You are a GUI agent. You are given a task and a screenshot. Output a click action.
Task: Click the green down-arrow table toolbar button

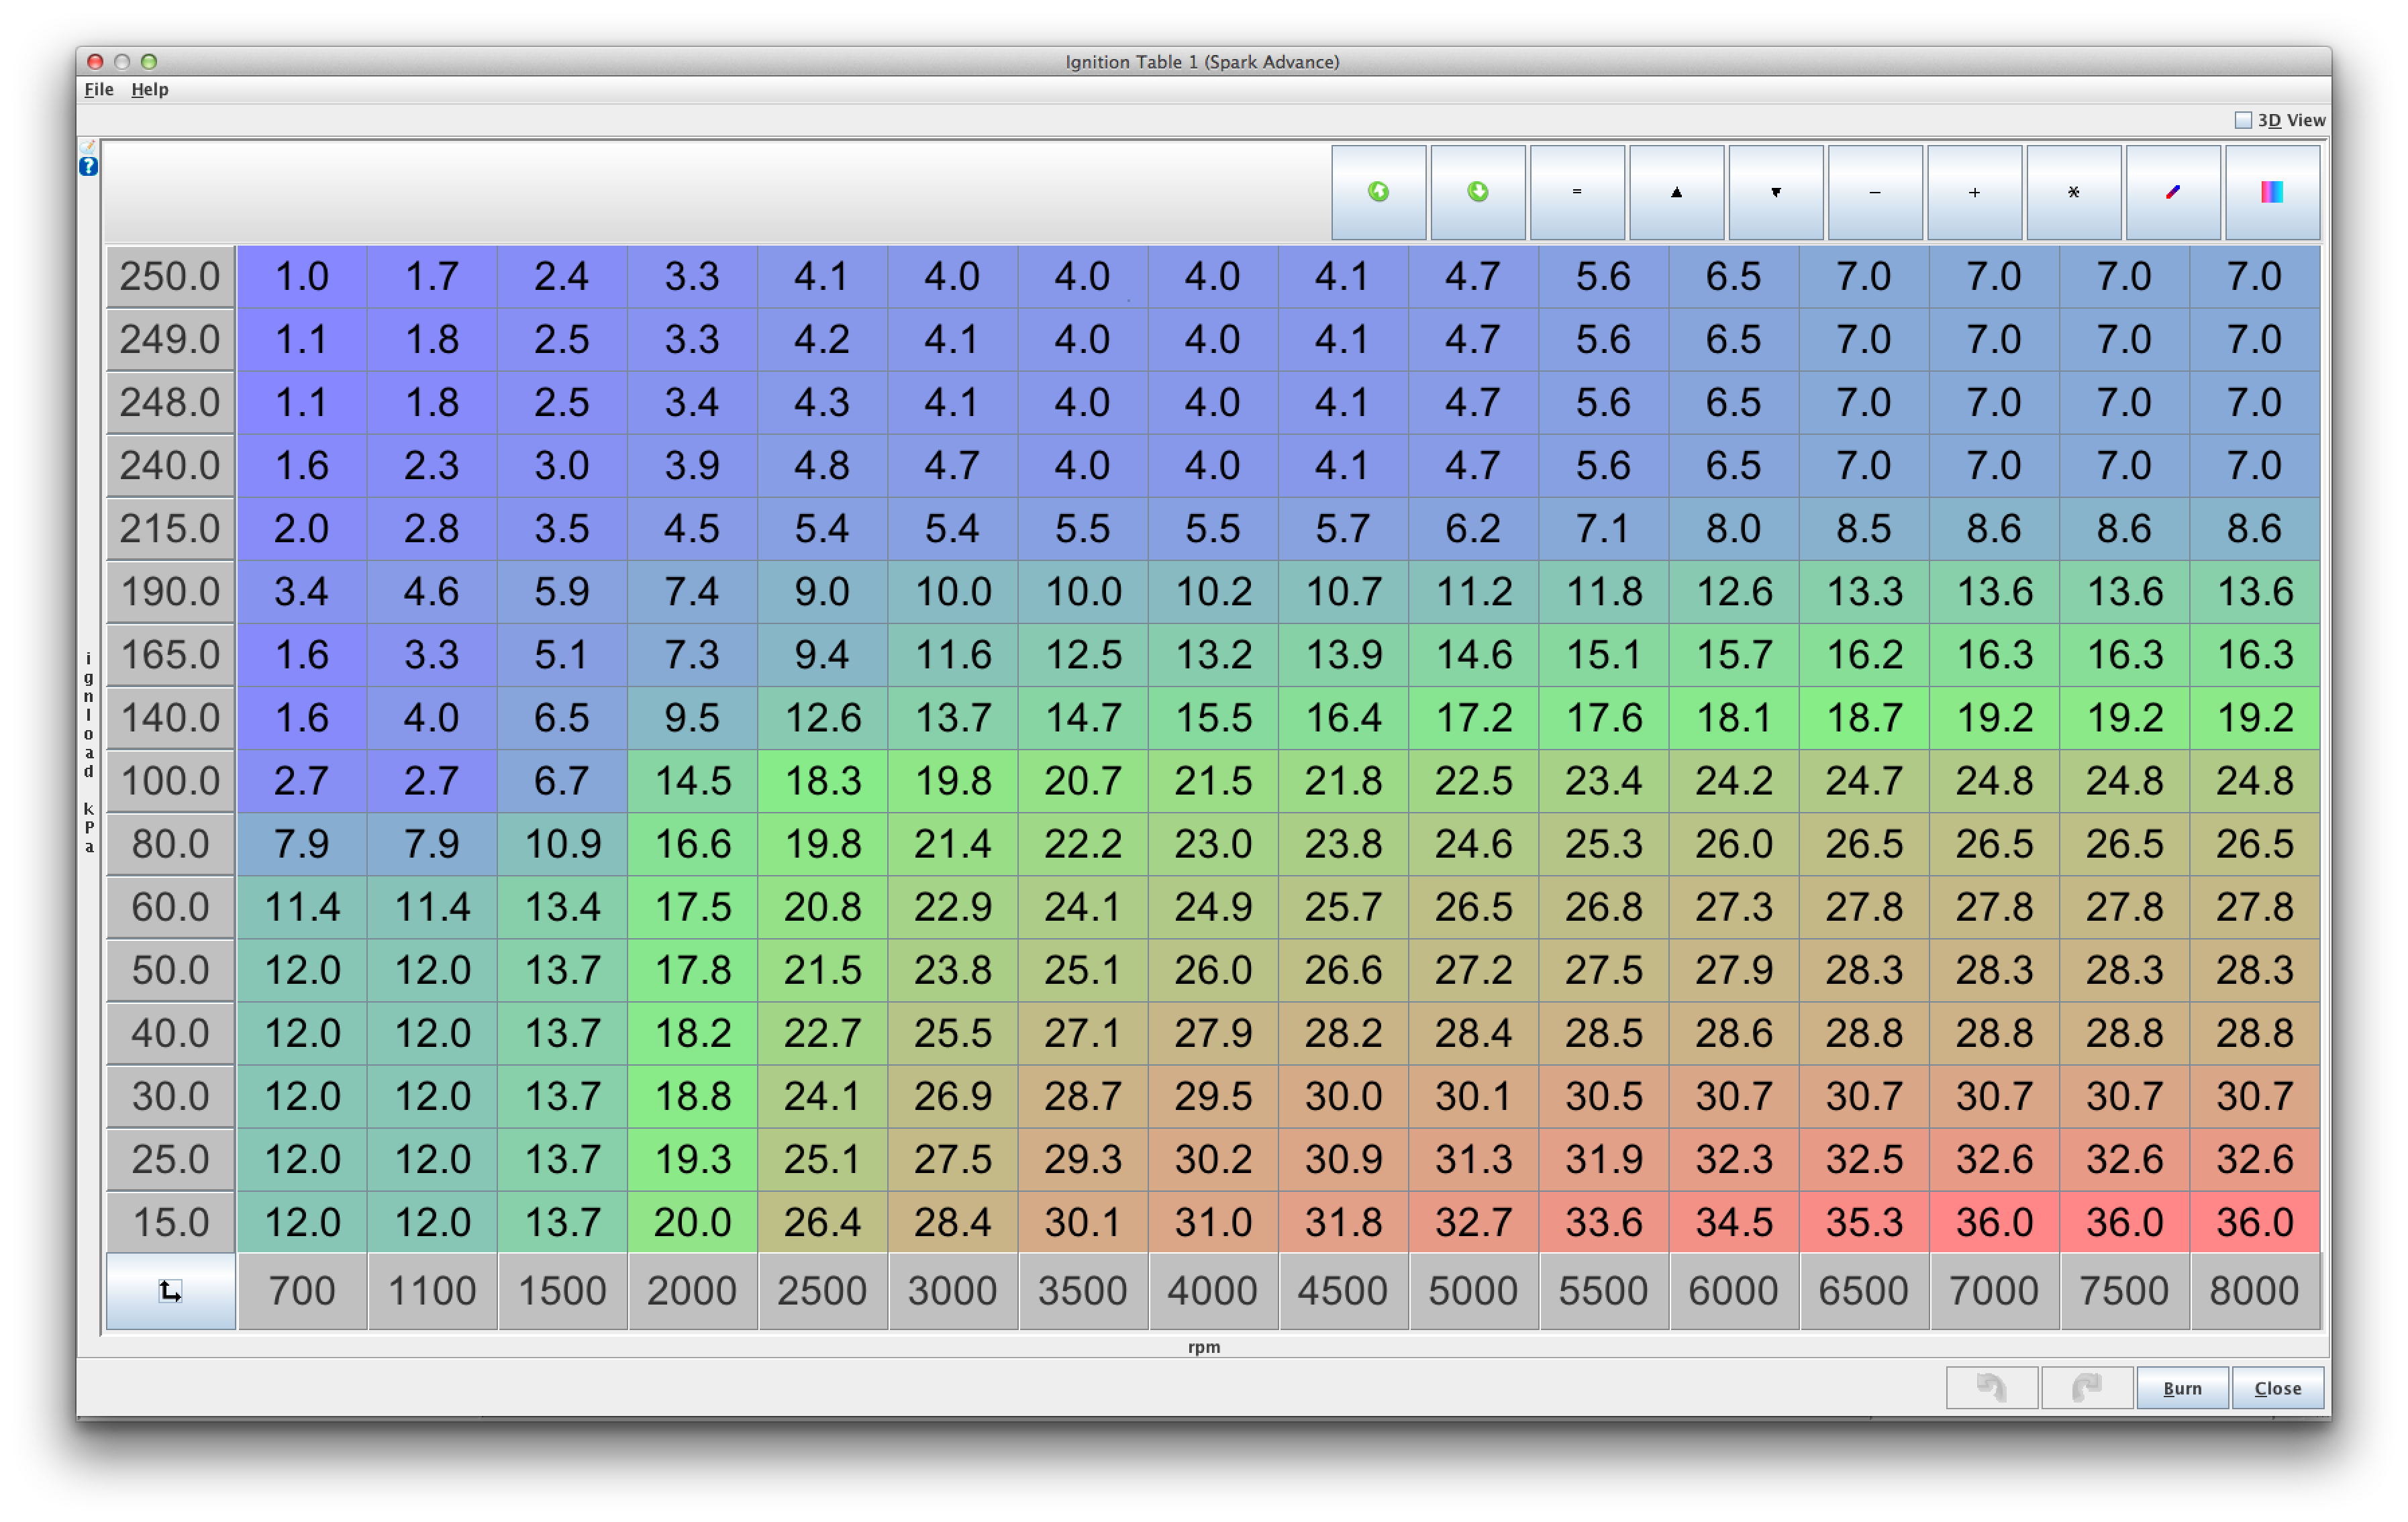[1477, 192]
